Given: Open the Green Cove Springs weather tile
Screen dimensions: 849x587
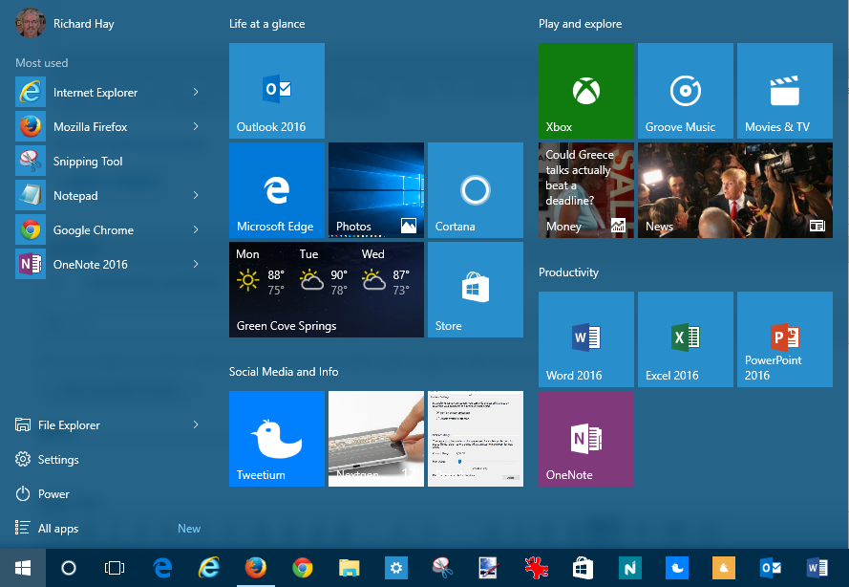Looking at the screenshot, I should pos(326,290).
